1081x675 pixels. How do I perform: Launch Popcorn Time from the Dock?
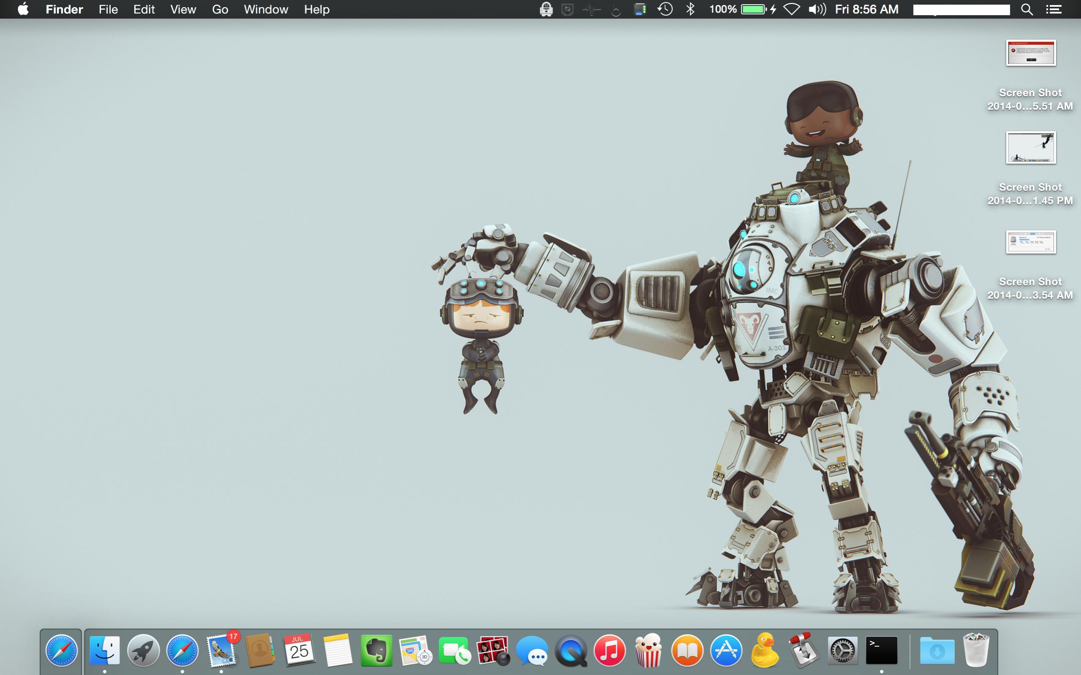648,650
